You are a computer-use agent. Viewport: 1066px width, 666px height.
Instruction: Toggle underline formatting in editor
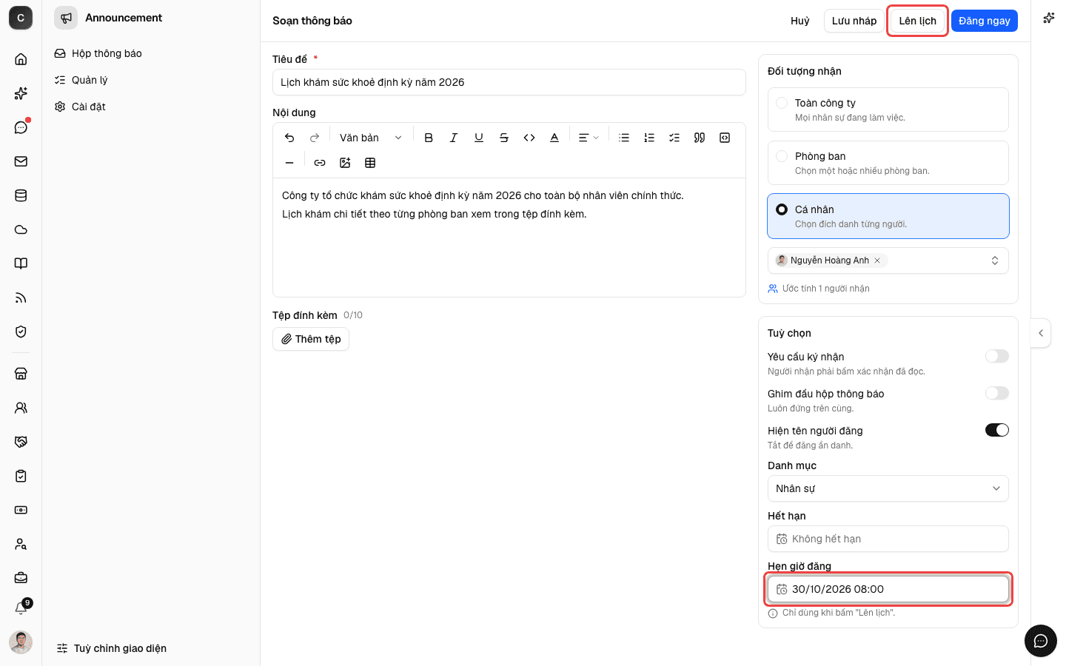(479, 138)
